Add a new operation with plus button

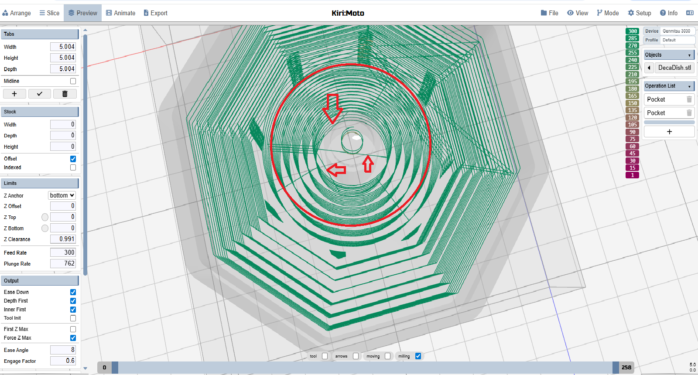tap(669, 132)
